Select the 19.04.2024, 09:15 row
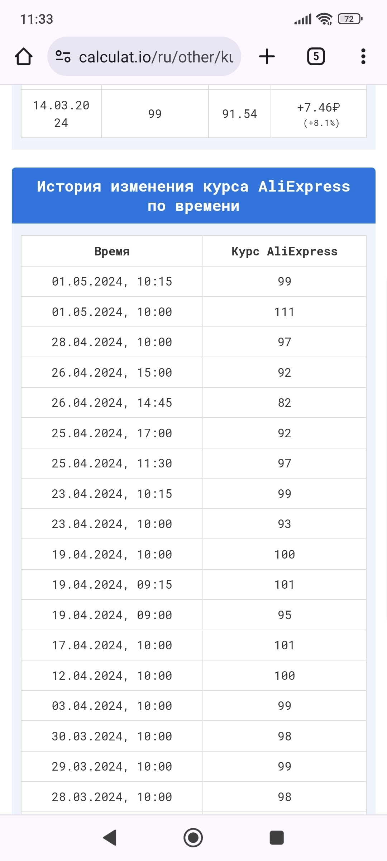Screen dimensions: 387x861 (112, 585)
